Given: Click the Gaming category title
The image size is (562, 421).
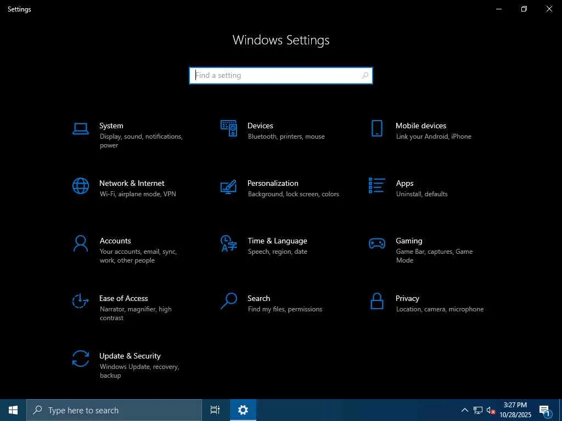Looking at the screenshot, I should pyautogui.click(x=409, y=241).
